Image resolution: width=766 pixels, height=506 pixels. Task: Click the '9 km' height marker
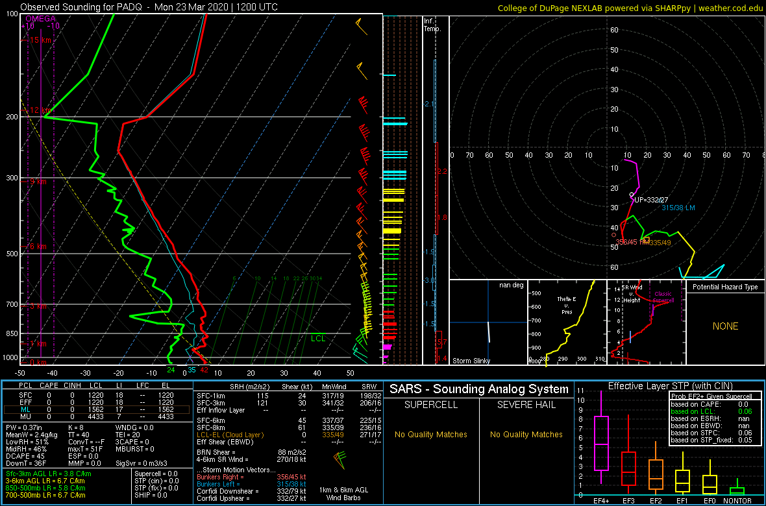pos(38,182)
